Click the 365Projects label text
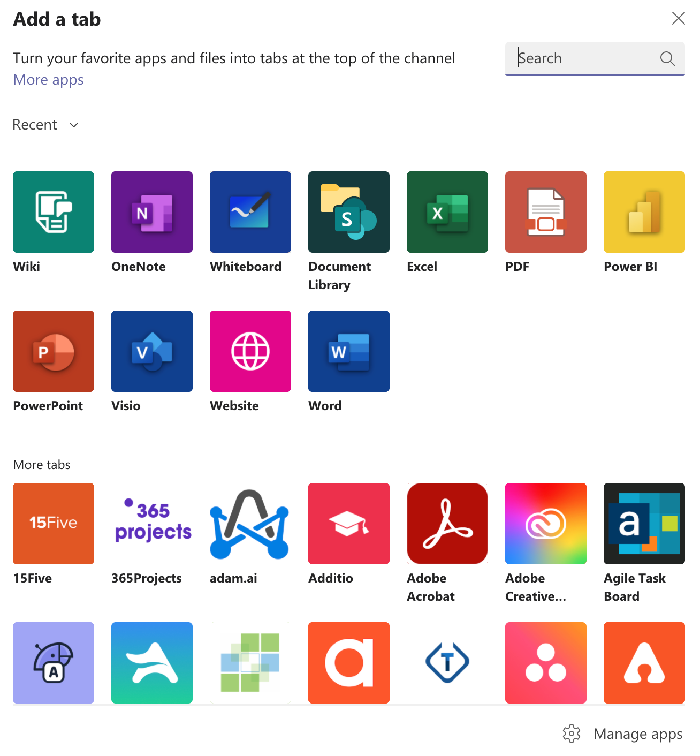 click(x=147, y=578)
